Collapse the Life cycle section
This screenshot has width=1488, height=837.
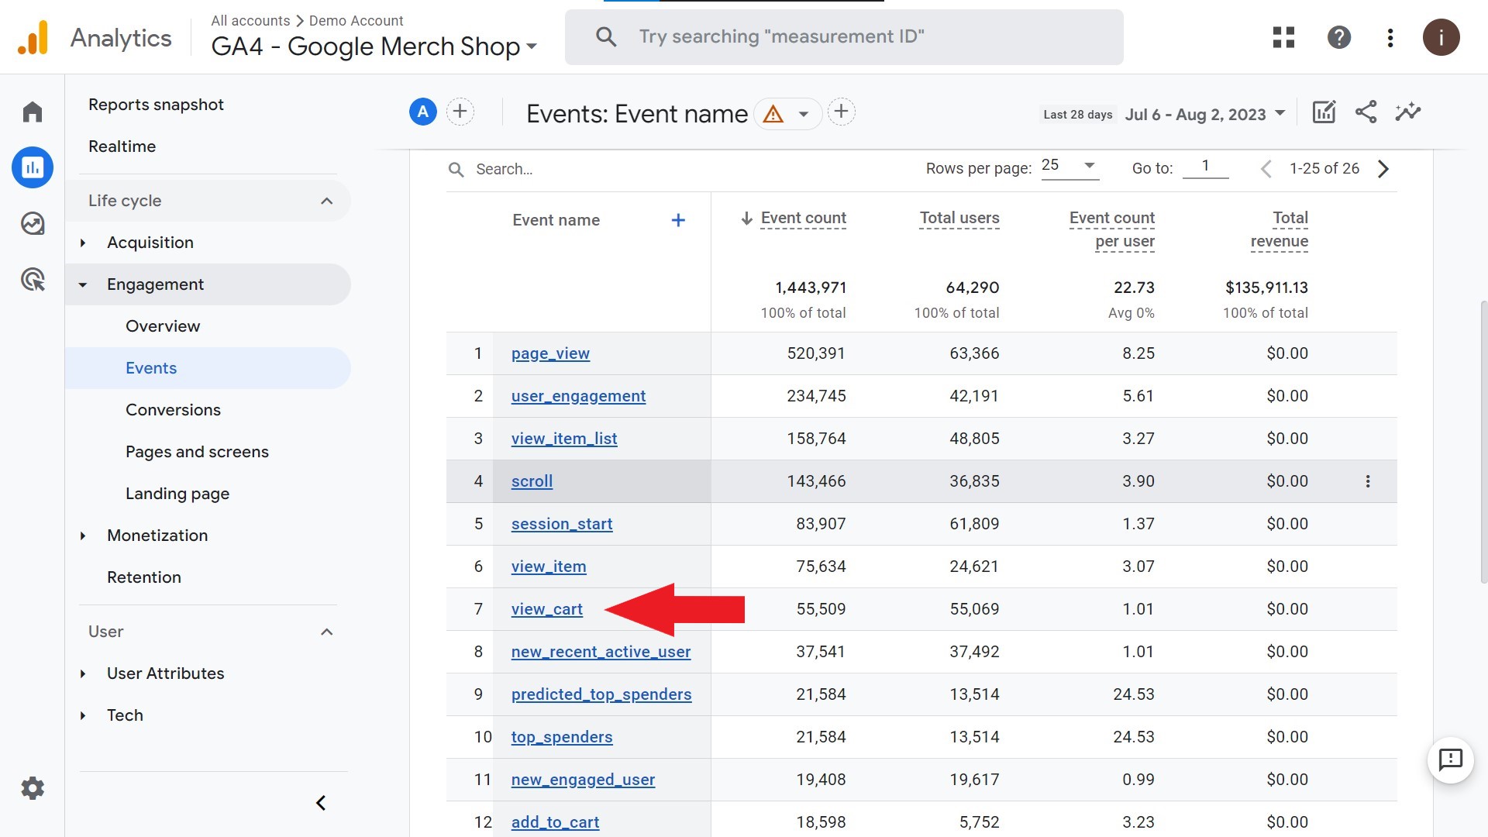click(326, 201)
